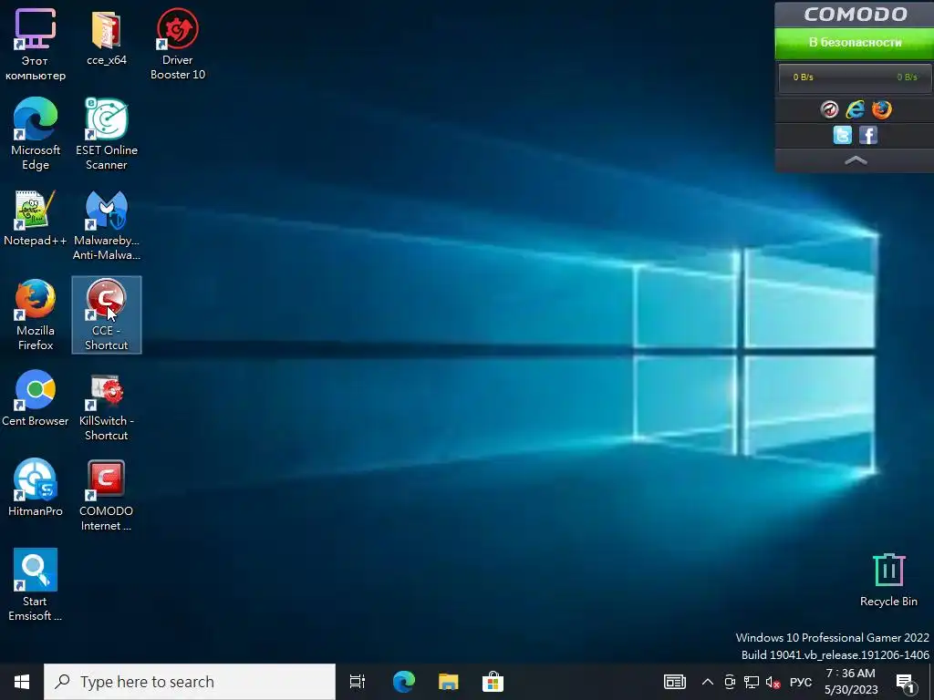
Task: Click Show desktop sliver beside the notifications icon
Action: point(931,682)
